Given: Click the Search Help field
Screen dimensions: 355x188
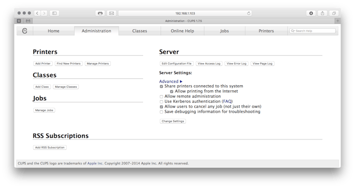Looking at the screenshot, I should [312, 31].
